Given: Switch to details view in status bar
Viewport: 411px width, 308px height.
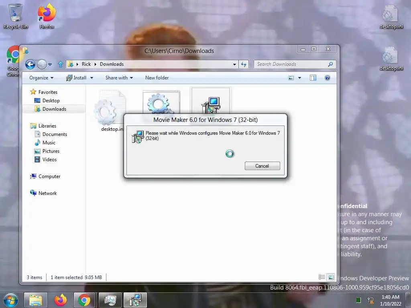Looking at the screenshot, I should tap(321, 277).
